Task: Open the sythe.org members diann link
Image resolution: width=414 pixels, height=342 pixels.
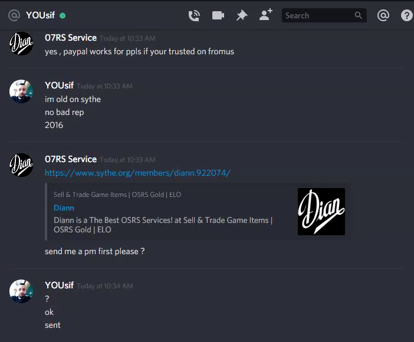Action: click(137, 173)
